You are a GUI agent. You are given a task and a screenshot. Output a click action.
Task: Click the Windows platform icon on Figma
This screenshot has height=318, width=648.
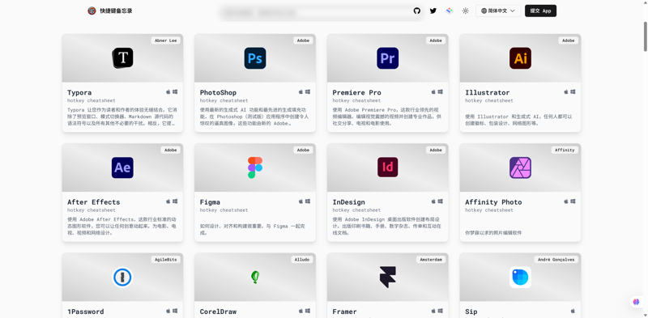[308, 201]
